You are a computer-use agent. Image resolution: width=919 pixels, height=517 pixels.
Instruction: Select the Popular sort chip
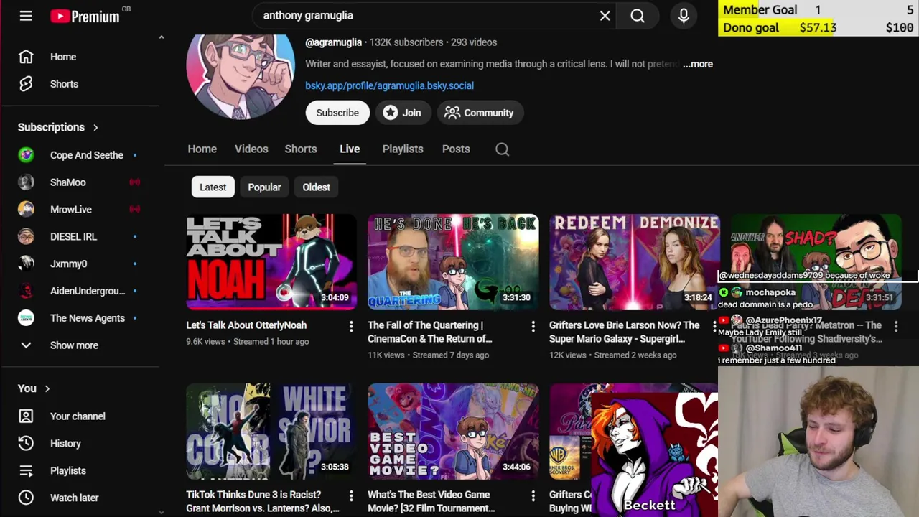264,187
